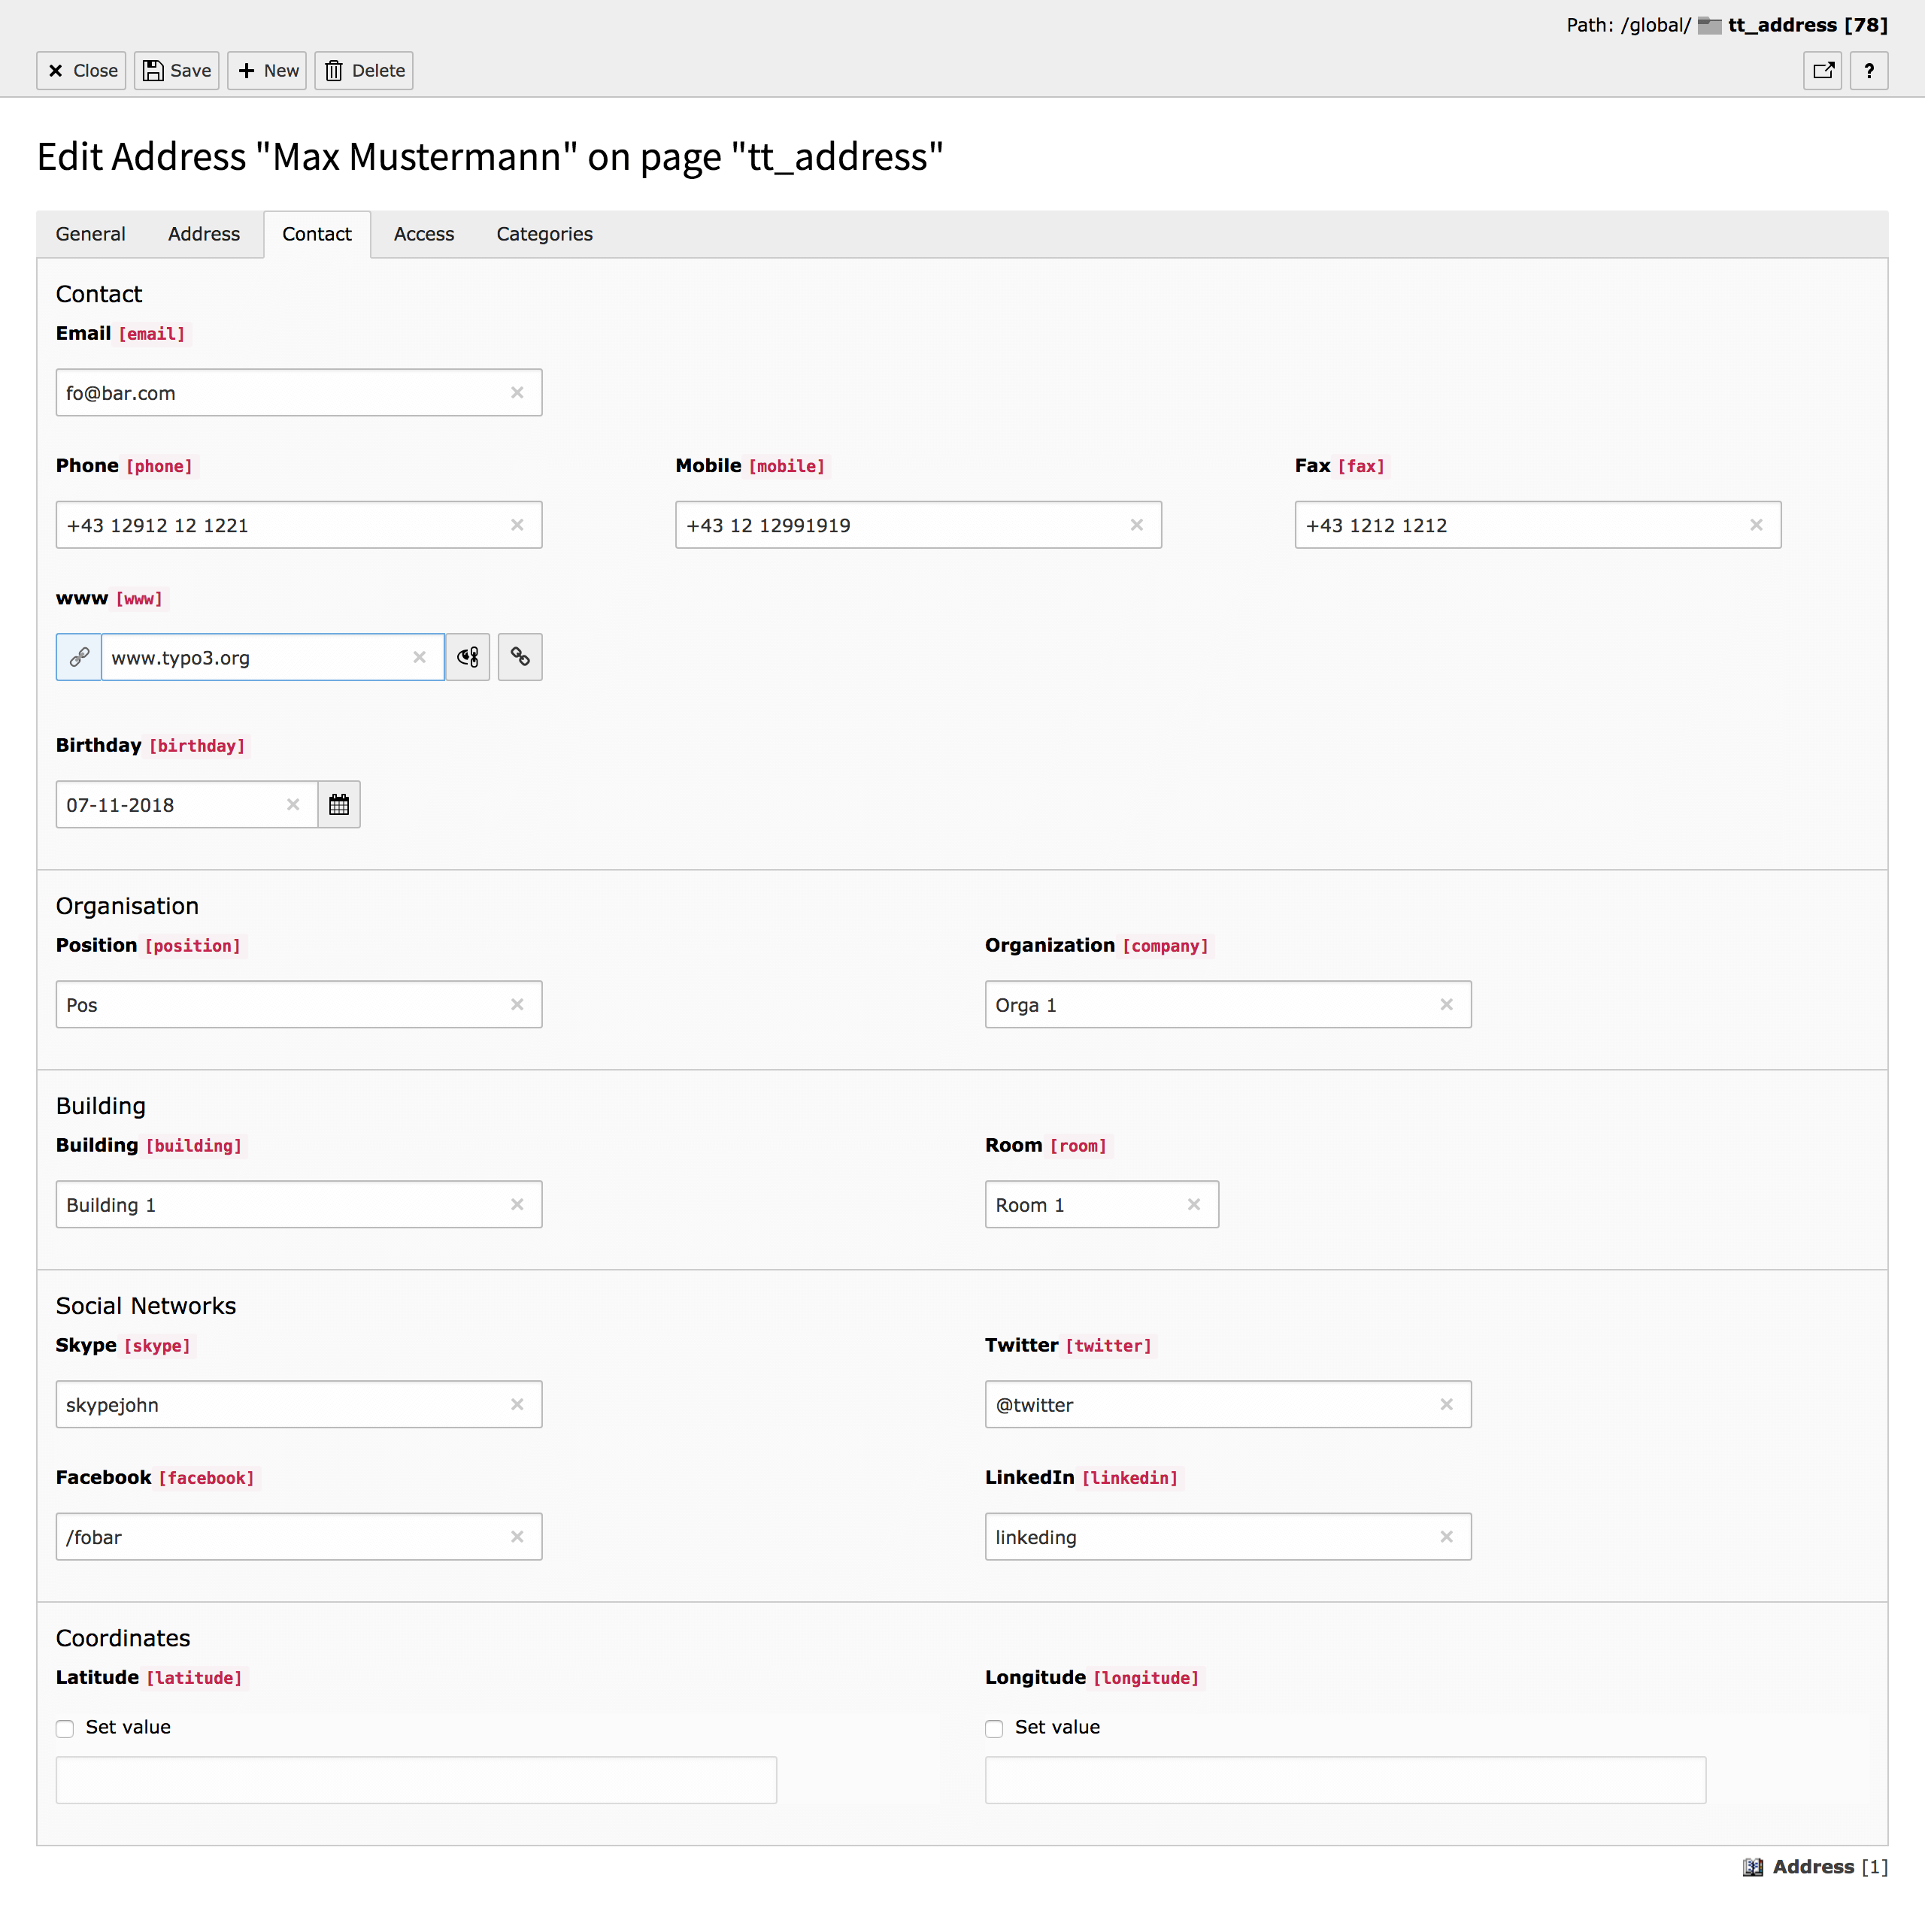Screen dimensions: 1925x1932
Task: Clear the Twitter field value
Action: coord(1445,1404)
